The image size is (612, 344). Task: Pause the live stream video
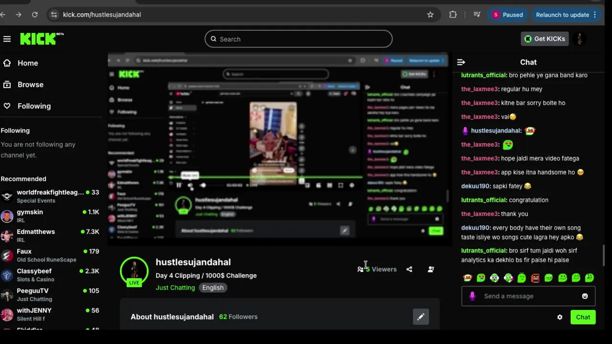179,185
